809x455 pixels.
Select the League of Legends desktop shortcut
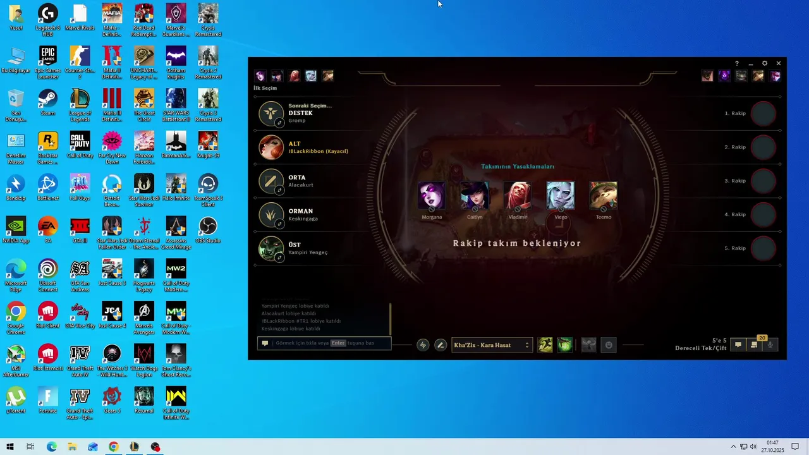coord(80,106)
